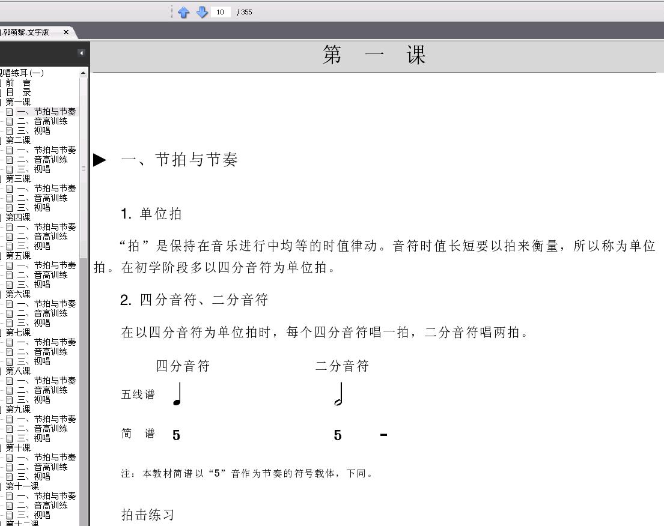Go to next page with down arrow

[202, 12]
